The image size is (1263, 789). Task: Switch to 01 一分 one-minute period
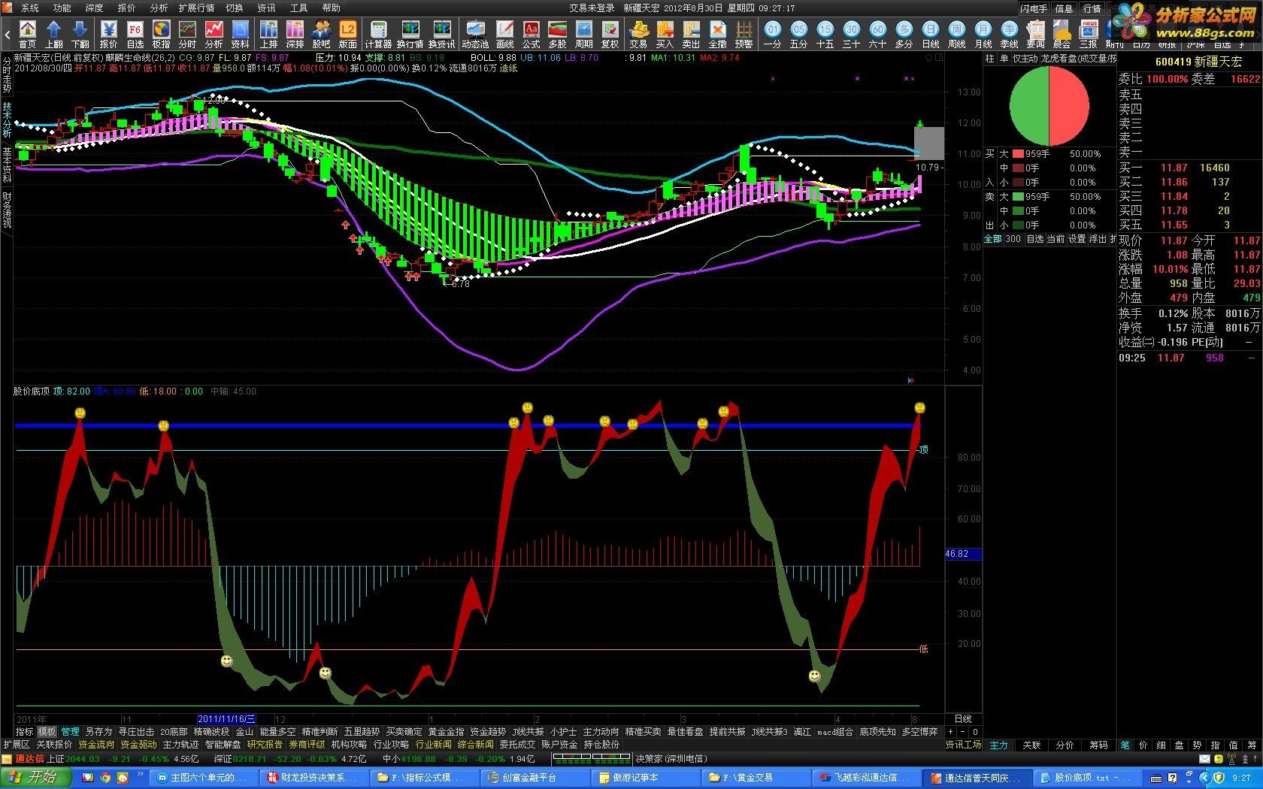(773, 35)
